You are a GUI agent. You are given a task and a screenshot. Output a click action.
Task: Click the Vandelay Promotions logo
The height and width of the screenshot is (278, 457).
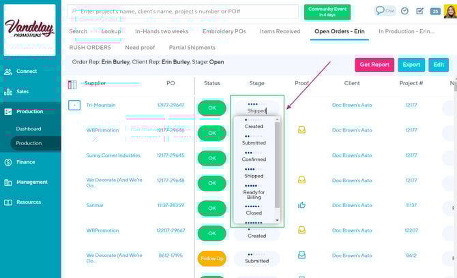30,29
